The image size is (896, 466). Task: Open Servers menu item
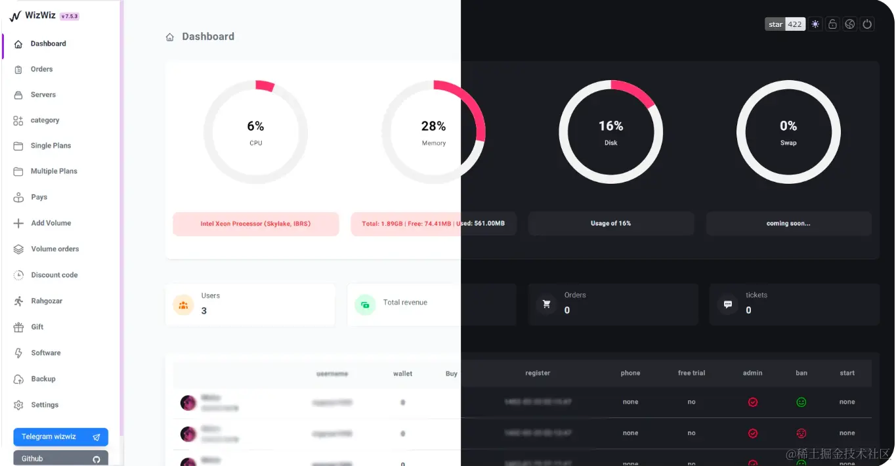coord(43,95)
